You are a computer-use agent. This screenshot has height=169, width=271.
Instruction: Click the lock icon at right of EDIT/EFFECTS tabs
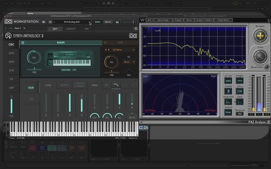tap(136, 29)
